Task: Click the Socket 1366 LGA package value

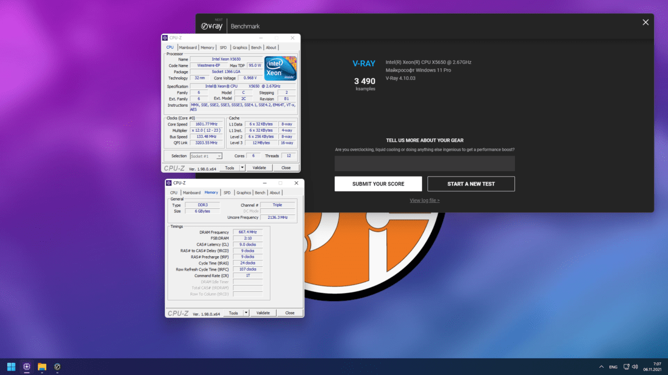Action: [x=226, y=72]
